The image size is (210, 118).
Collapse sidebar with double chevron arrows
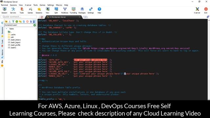[x=2, y=23]
